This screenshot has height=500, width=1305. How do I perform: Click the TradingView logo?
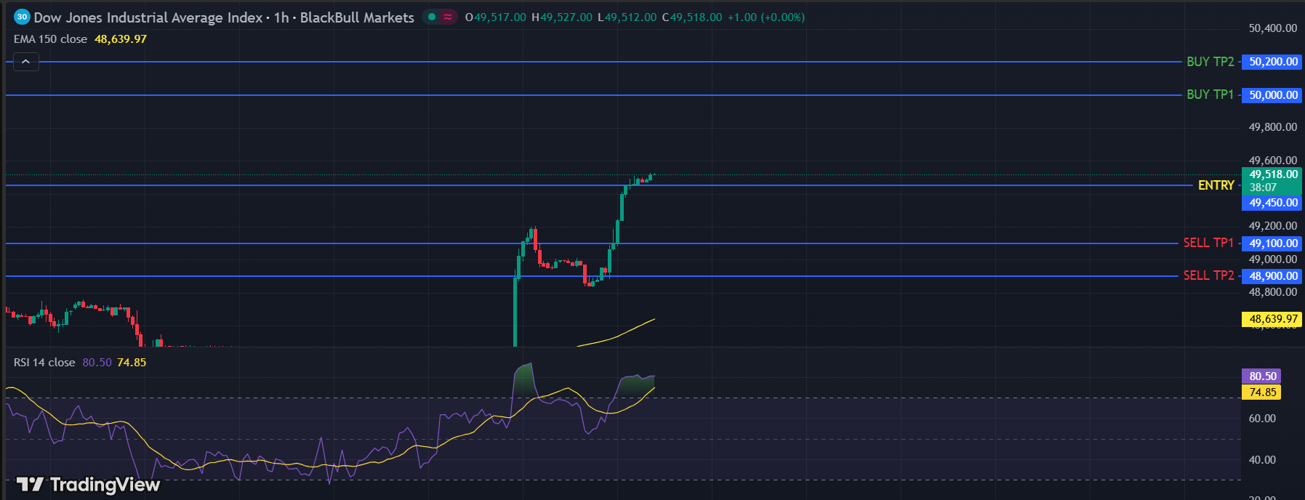[88, 484]
